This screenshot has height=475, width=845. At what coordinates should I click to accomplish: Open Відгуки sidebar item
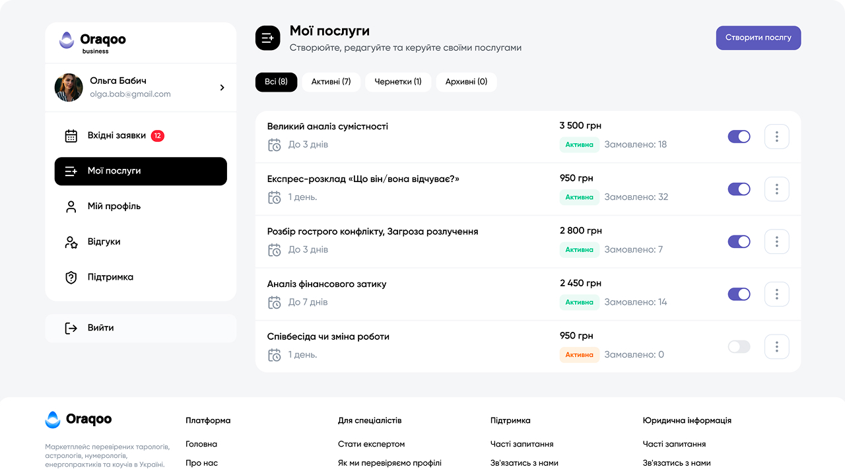pos(141,242)
